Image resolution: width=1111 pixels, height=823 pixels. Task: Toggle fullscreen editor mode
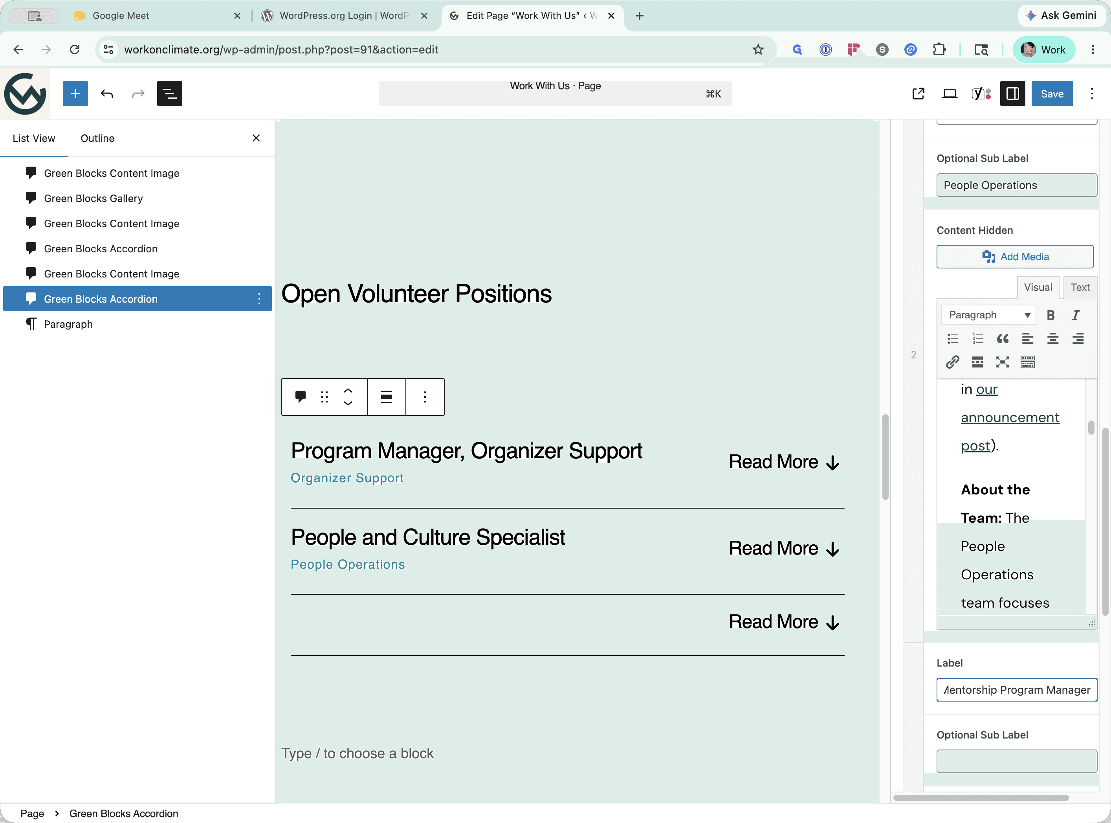(1003, 362)
